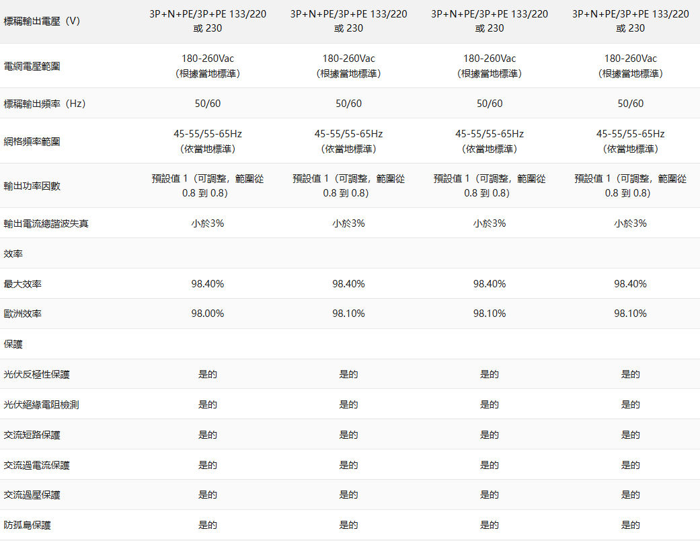Screen dimensions: 700x541
Task: Click the 98.40% value in the leftmost data column
Action: pos(207,284)
